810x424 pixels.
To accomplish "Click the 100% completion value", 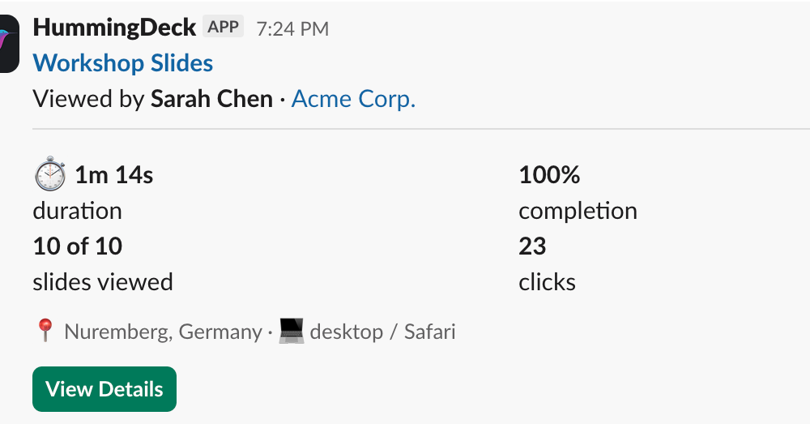I will 549,175.
